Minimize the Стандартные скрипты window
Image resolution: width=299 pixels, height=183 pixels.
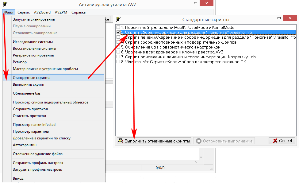pyautogui.click(x=271, y=19)
